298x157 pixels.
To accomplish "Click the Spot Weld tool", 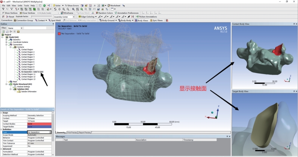I will [55, 20].
